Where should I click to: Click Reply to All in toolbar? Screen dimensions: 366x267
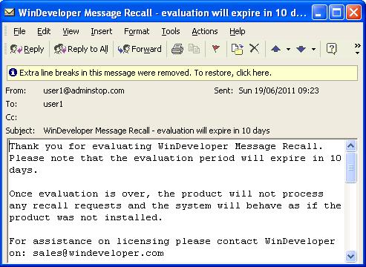(81, 49)
